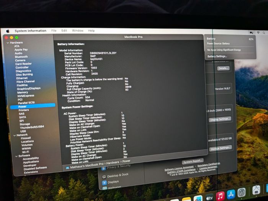Screen dimensions: 268x201
Task: Select ATA in Hardware list
Action: (17, 46)
